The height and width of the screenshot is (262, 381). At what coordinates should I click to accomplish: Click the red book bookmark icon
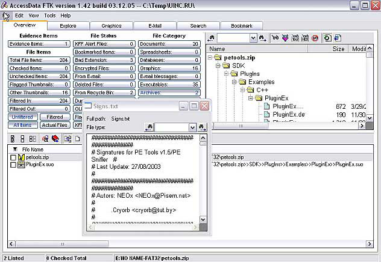[x=55, y=139]
